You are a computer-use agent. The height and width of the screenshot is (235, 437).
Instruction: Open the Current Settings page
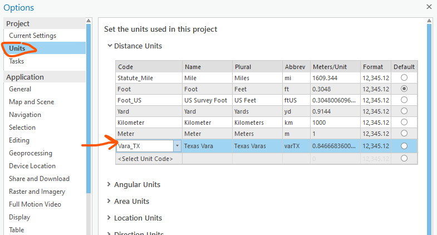(32, 36)
